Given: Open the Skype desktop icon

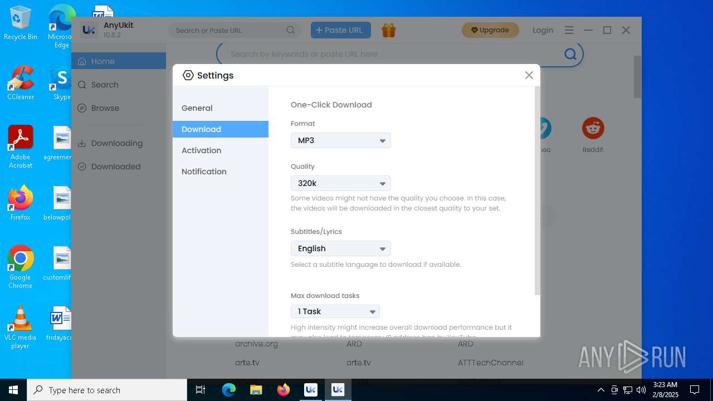Looking at the screenshot, I should tap(61, 83).
